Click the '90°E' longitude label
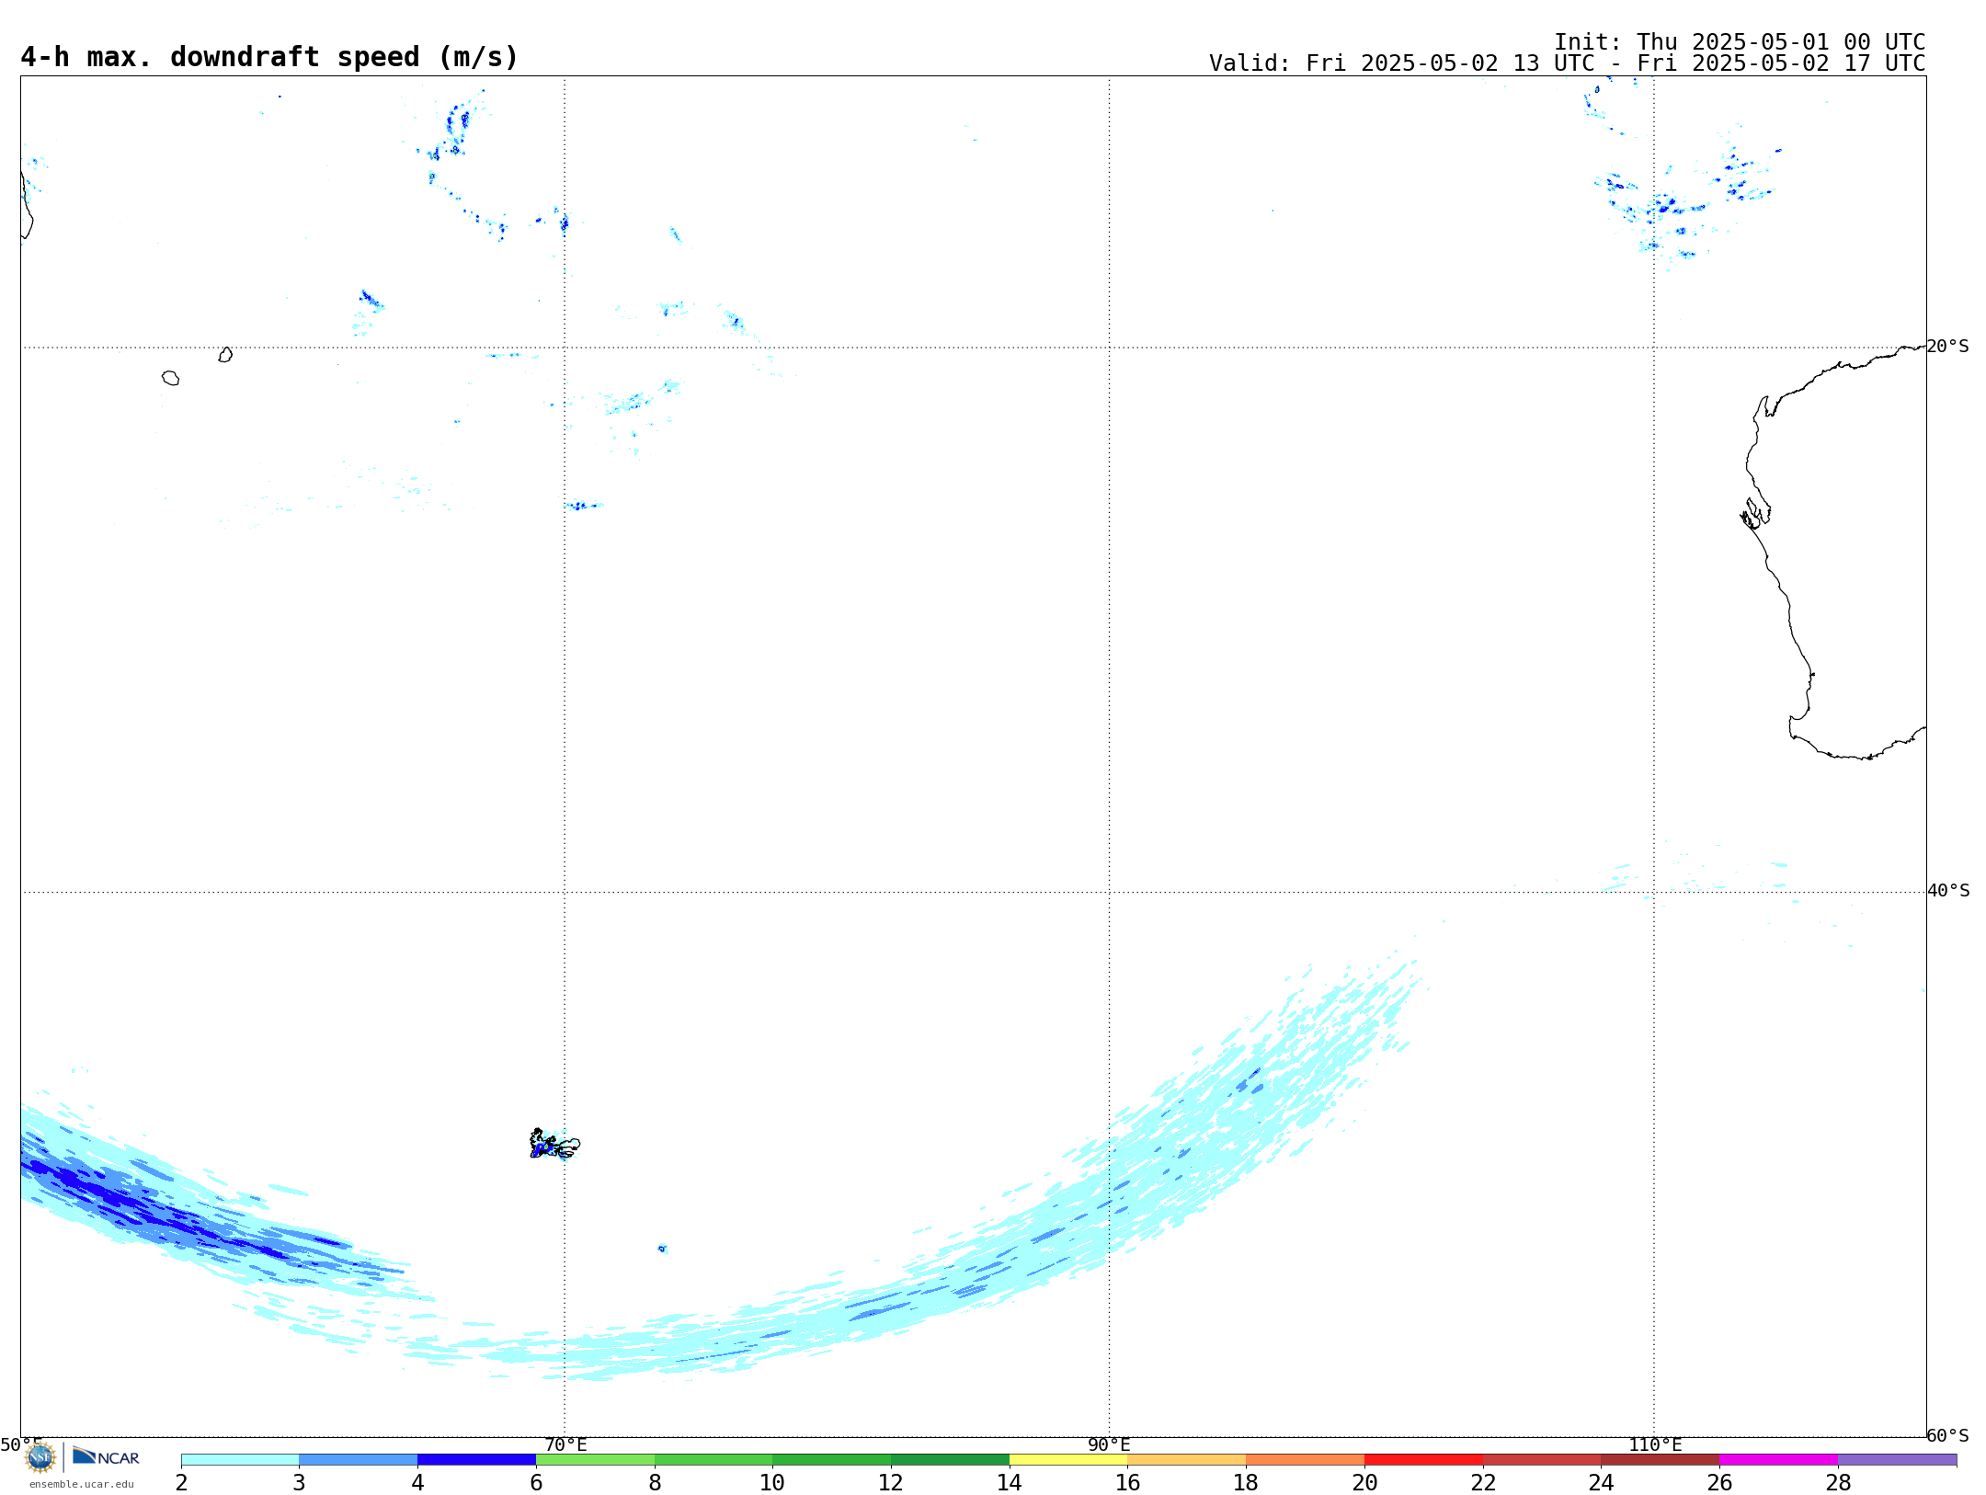 pos(1109,1444)
